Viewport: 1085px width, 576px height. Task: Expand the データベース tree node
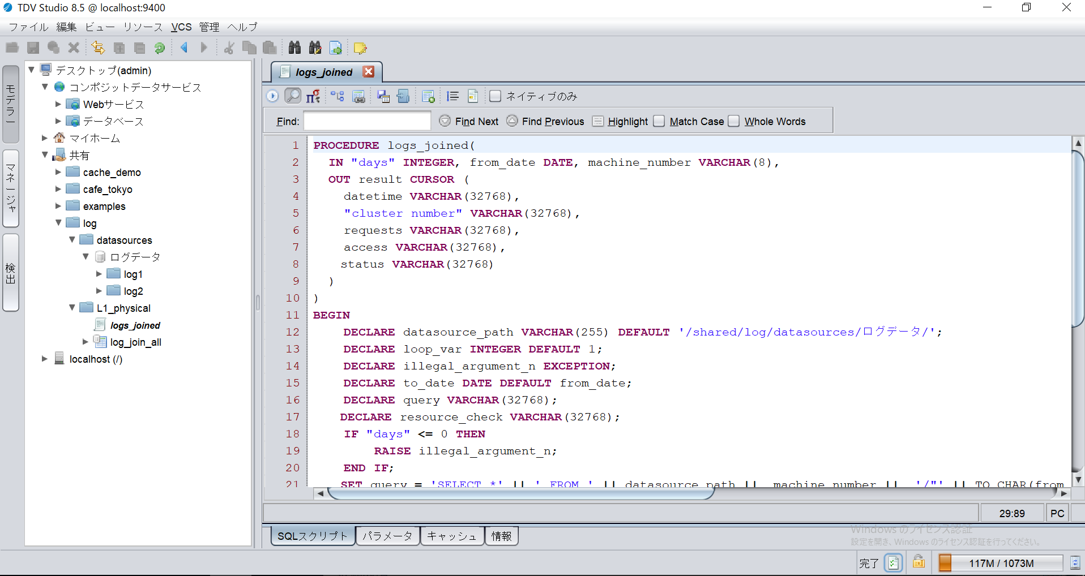pyautogui.click(x=58, y=121)
